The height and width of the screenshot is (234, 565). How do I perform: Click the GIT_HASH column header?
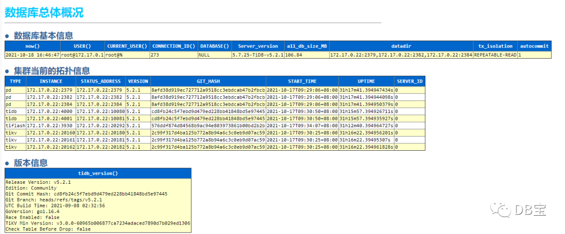coord(208,81)
